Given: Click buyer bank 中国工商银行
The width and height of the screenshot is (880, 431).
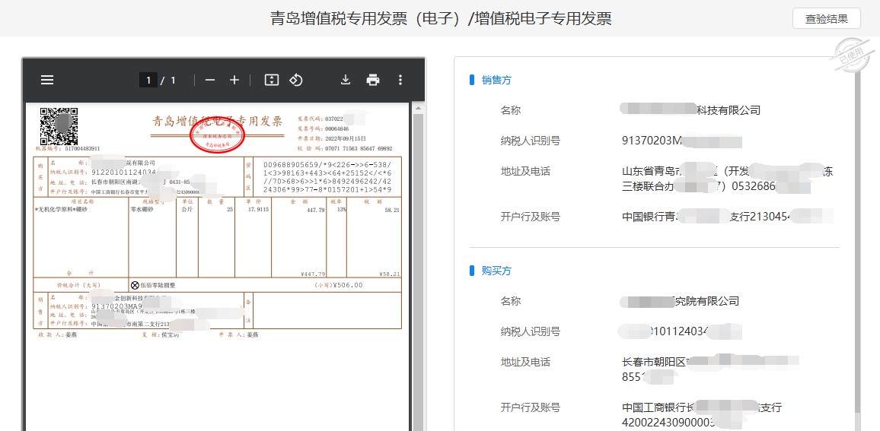Looking at the screenshot, I should tap(655, 407).
